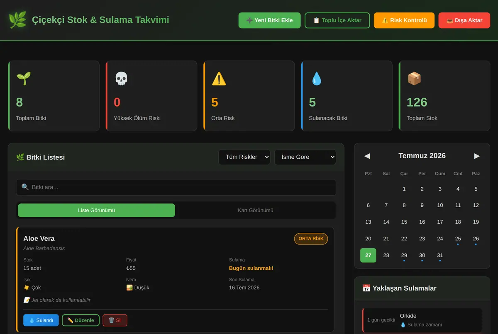Image resolution: width=498 pixels, height=334 pixels.
Task: Mark Aloe Vera as Sulandı
Action: pos(41,320)
